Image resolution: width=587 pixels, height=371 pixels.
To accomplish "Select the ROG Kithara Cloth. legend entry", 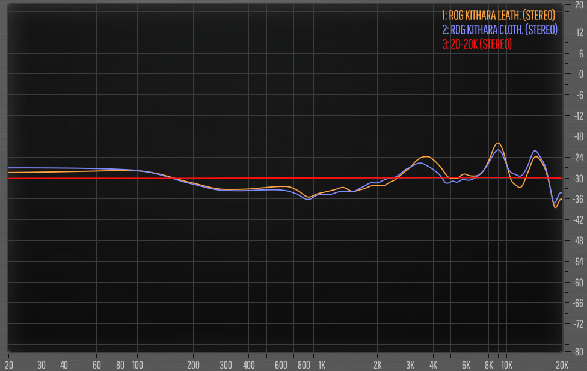I will click(500, 29).
